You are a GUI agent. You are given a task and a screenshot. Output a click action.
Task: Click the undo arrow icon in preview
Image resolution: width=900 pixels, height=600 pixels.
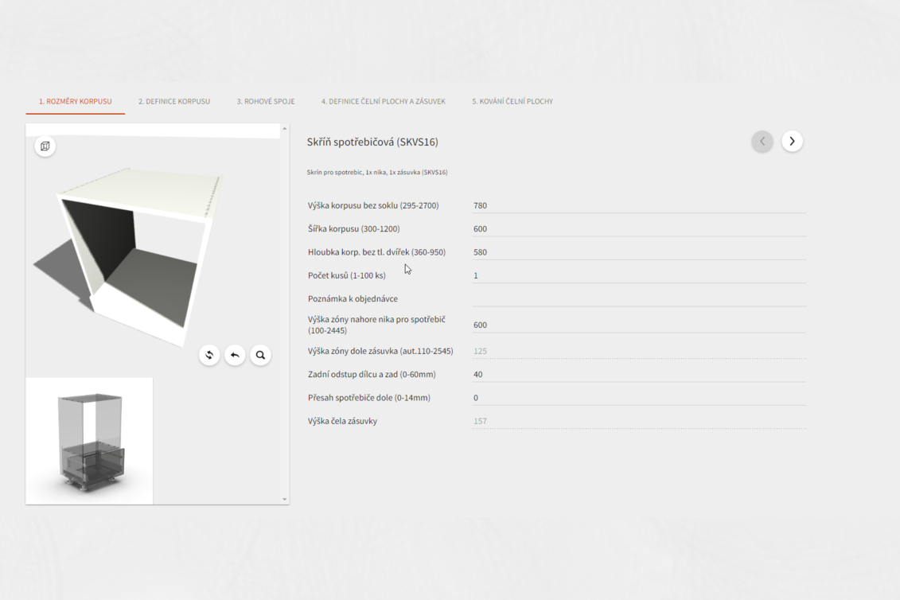(x=235, y=355)
